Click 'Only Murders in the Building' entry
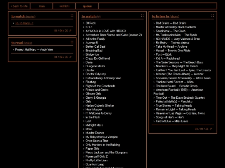Viewport: 225px width, 168px height. (103, 145)
